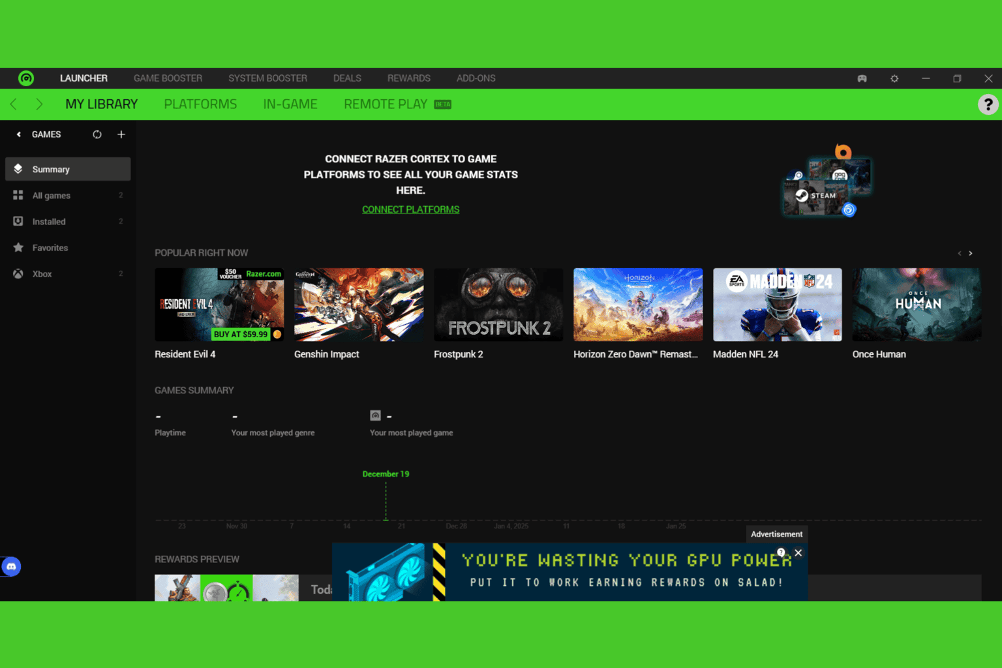Open the Once Human thumbnail
The width and height of the screenshot is (1002, 668).
pos(917,305)
